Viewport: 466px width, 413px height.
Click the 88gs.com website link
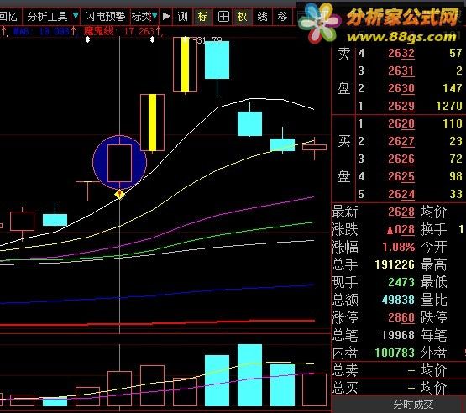click(401, 37)
